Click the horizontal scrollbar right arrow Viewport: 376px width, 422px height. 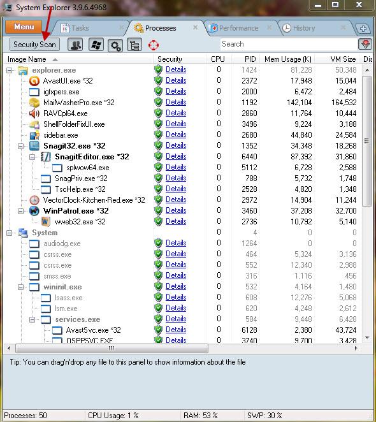pos(356,348)
